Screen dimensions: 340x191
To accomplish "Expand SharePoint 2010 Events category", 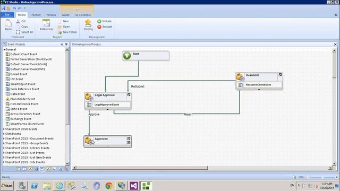I will click(x=4, y=129).
